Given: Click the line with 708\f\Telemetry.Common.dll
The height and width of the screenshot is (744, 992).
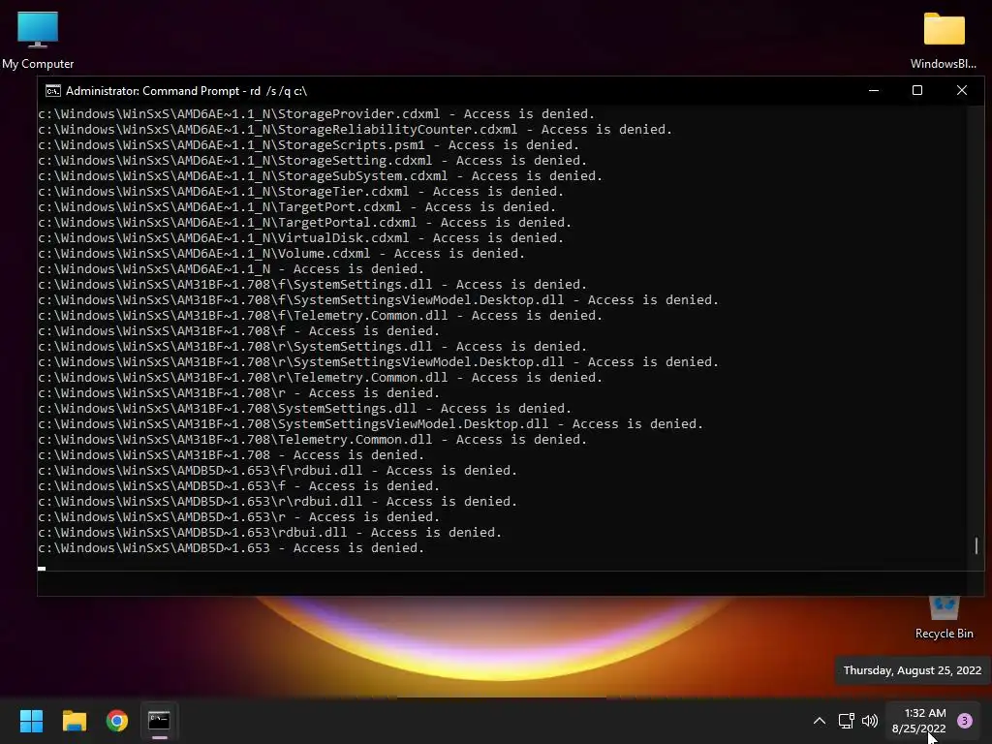Looking at the screenshot, I should coord(320,316).
